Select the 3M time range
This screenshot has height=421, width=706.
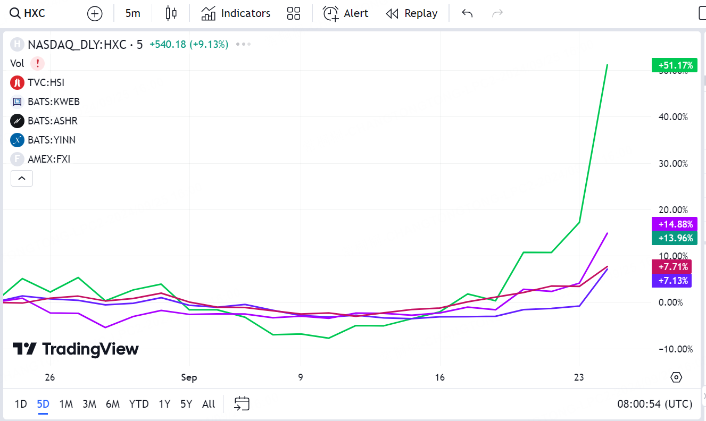(89, 404)
